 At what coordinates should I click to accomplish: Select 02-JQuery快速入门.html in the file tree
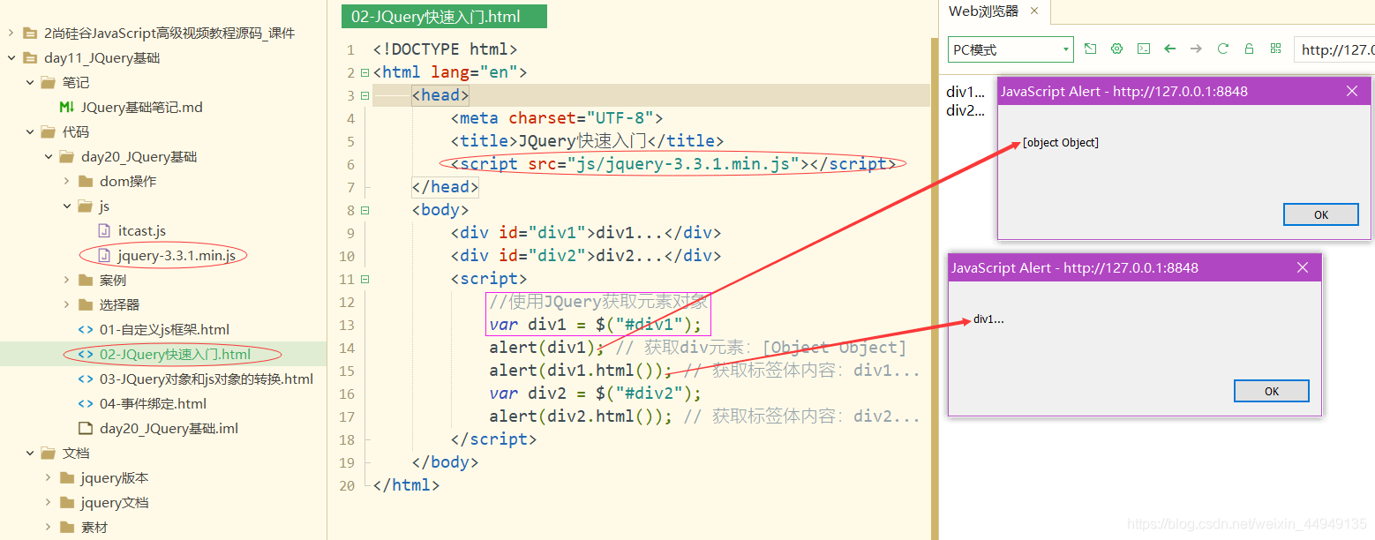[175, 354]
